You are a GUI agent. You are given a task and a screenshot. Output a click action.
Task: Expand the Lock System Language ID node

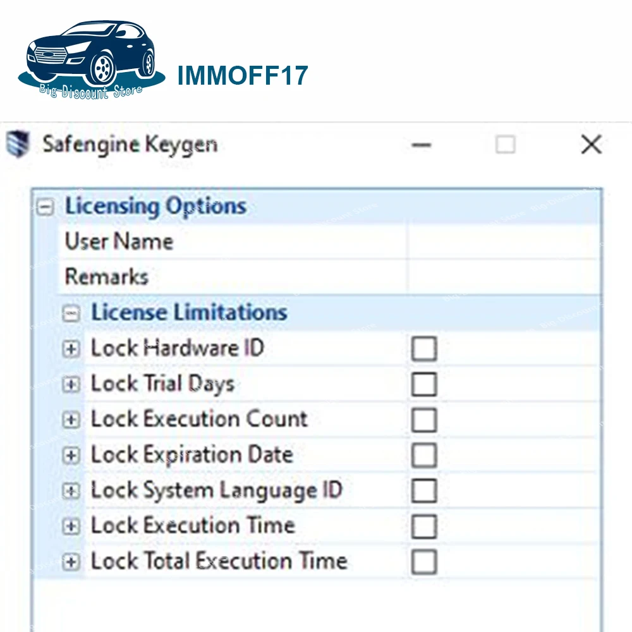coord(72,490)
